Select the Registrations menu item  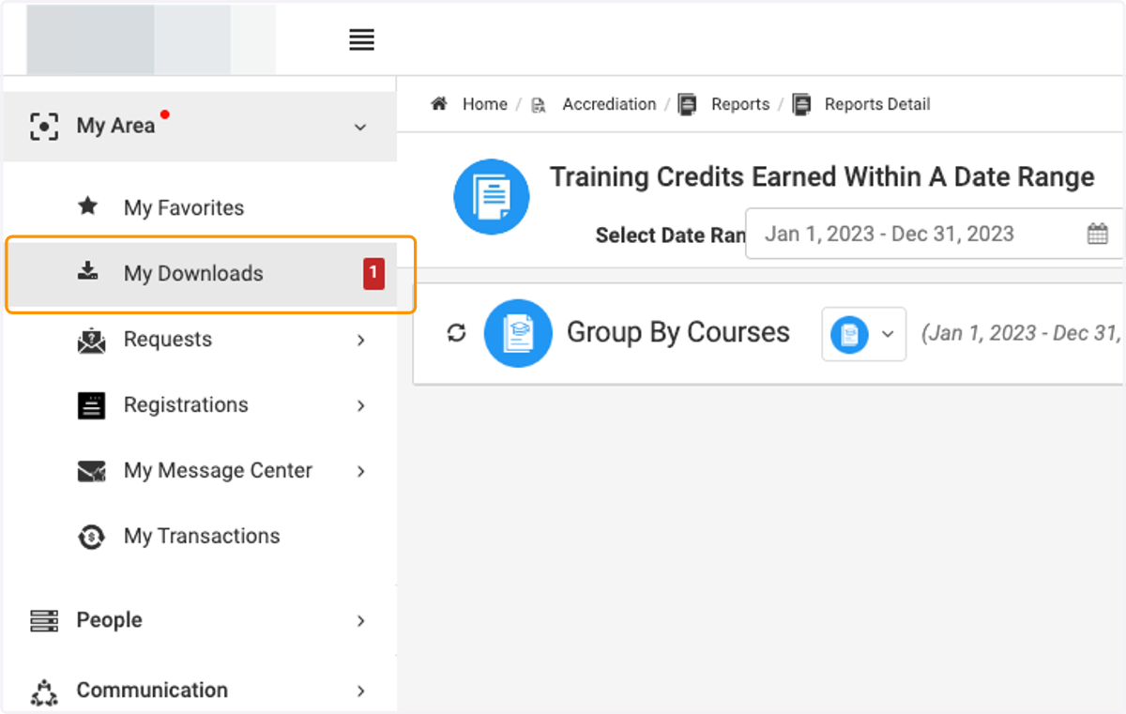[x=186, y=405]
